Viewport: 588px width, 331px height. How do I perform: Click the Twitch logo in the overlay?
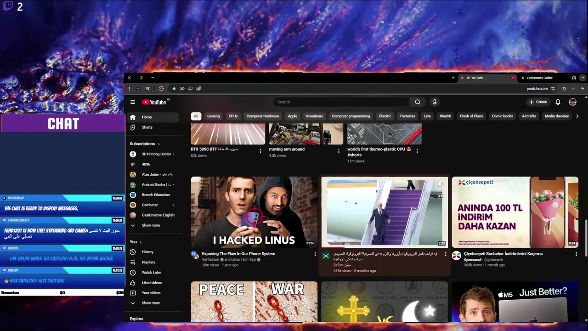[x=8, y=6]
